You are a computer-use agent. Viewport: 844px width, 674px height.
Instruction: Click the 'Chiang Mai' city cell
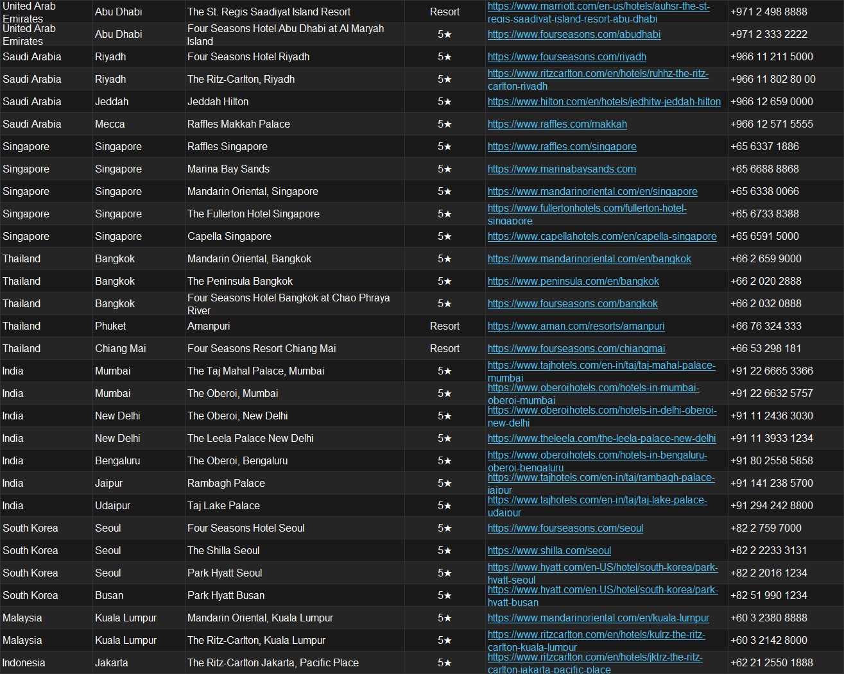(139, 349)
